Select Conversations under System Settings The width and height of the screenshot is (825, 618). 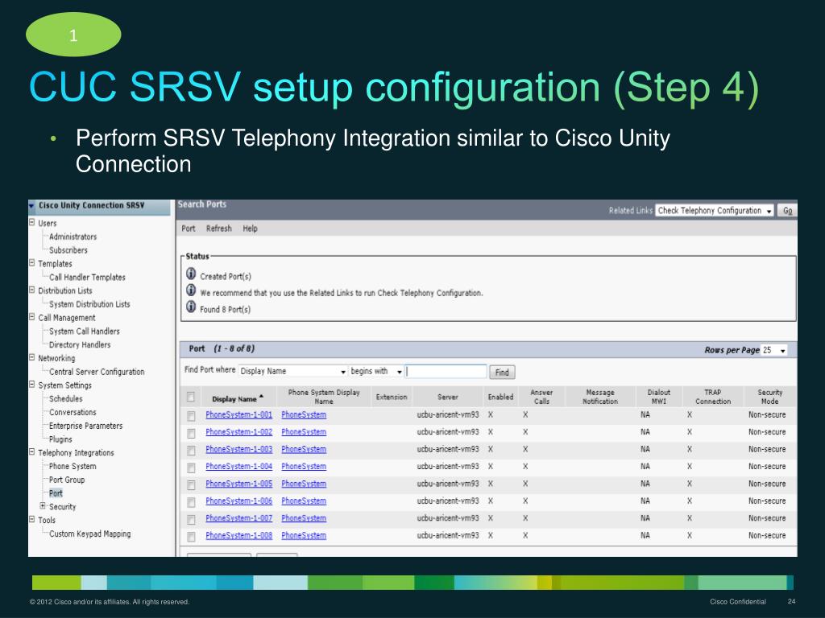[x=73, y=412]
